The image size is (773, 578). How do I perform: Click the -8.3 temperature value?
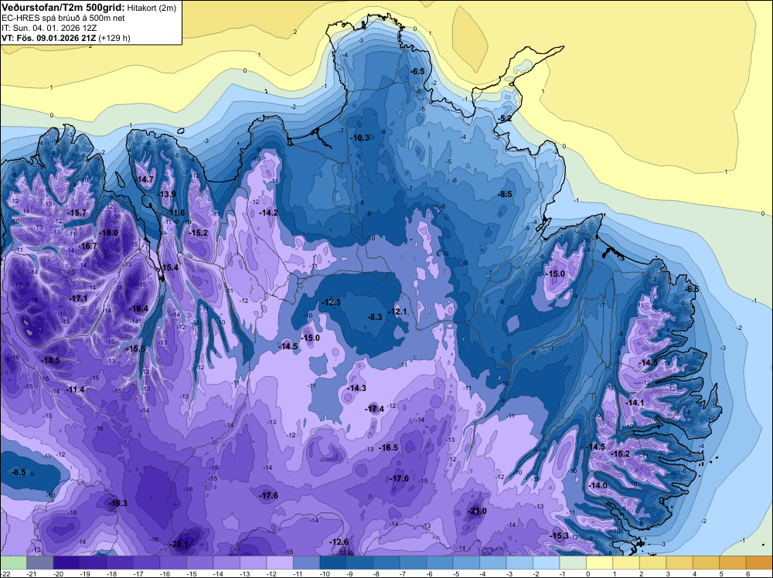tap(375, 317)
